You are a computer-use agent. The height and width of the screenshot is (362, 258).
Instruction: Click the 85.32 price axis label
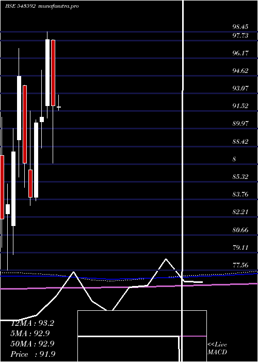[x=240, y=177]
